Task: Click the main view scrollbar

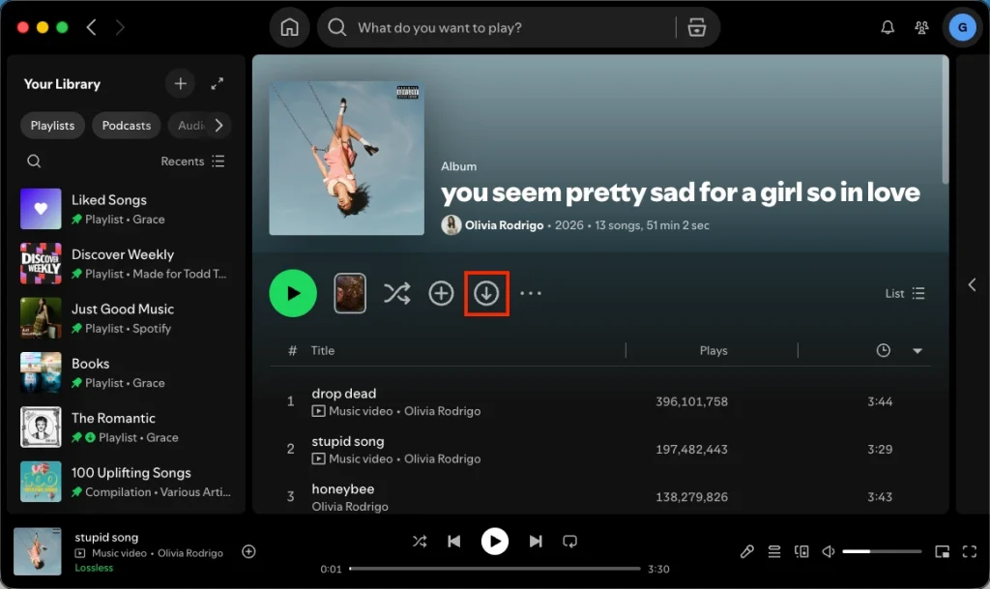Action: (x=946, y=120)
